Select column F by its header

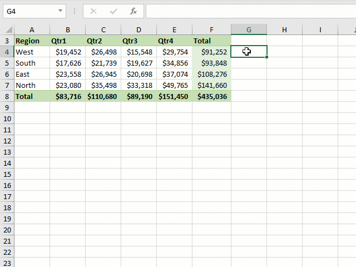[x=211, y=29]
